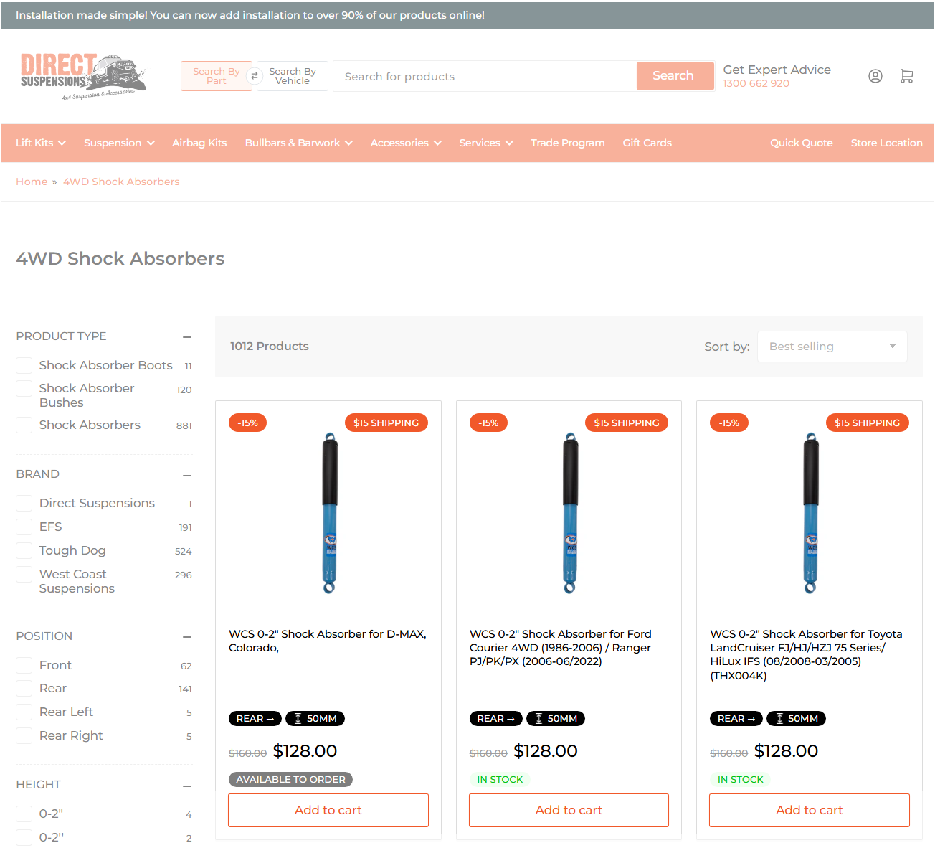Add the Ford Courier shock absorber to cart
Image resolution: width=935 pixels, height=848 pixels.
coord(569,810)
